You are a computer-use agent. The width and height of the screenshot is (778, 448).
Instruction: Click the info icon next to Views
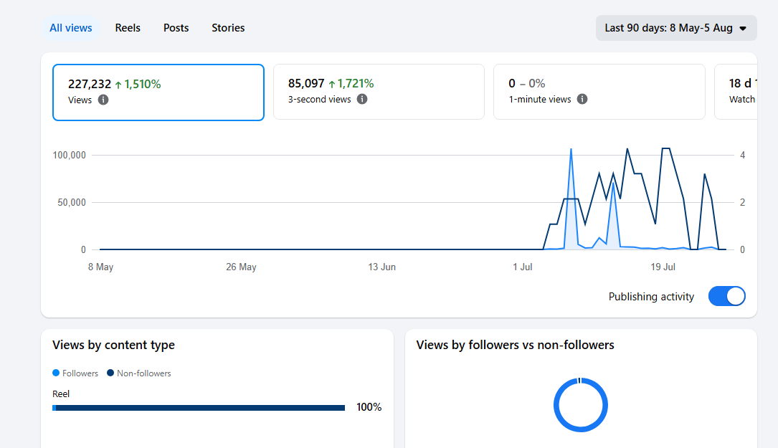click(x=103, y=100)
